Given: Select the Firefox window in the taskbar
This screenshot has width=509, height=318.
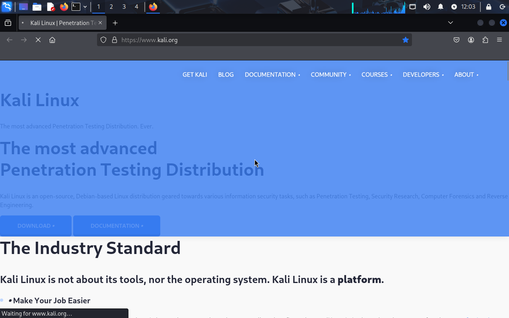Looking at the screenshot, I should click(x=153, y=7).
